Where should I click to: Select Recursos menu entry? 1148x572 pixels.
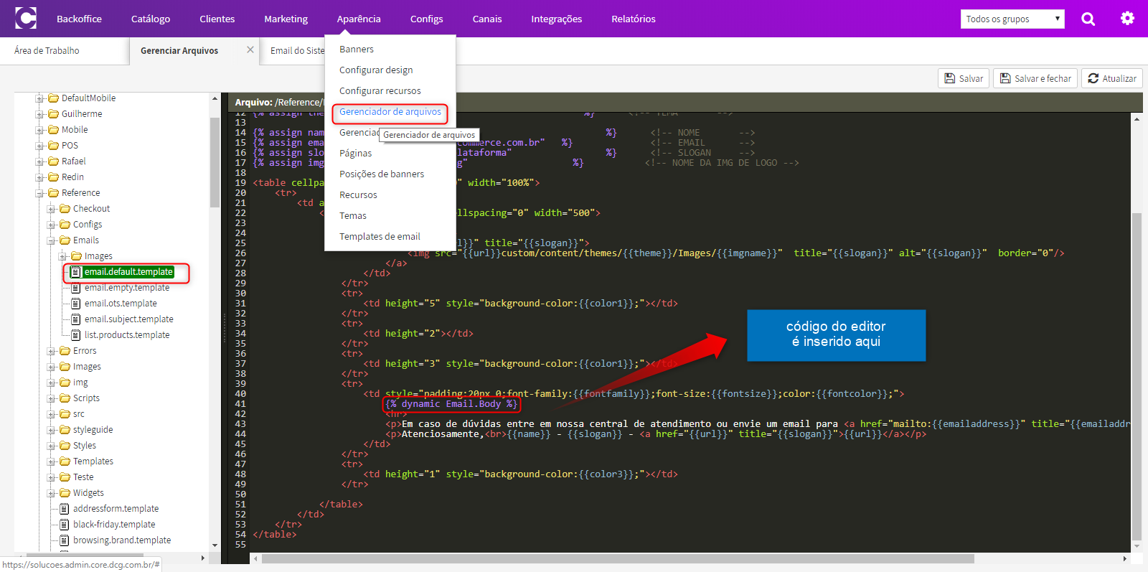358,195
